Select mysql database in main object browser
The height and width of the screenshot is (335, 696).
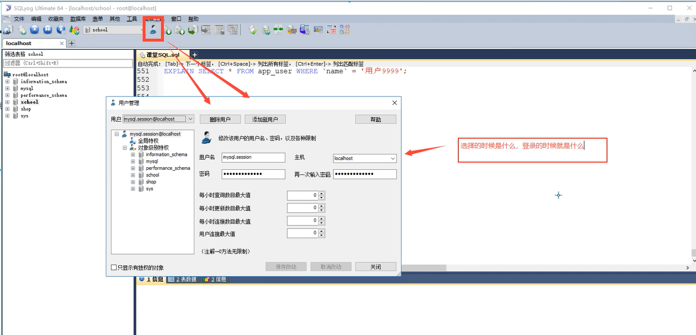pos(27,88)
